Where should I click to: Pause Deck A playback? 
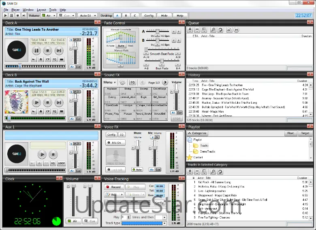pyautogui.click(x=36, y=51)
